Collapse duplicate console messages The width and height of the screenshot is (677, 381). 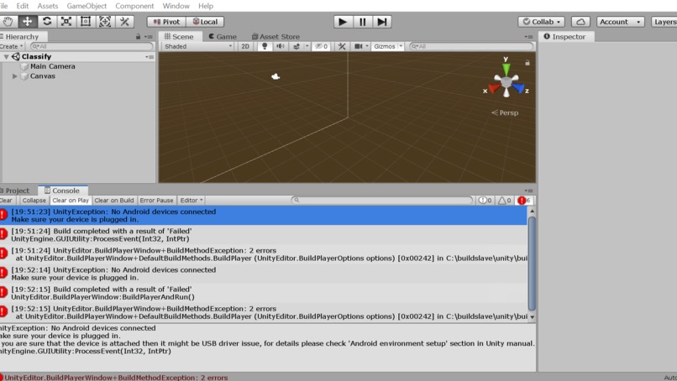click(x=34, y=201)
